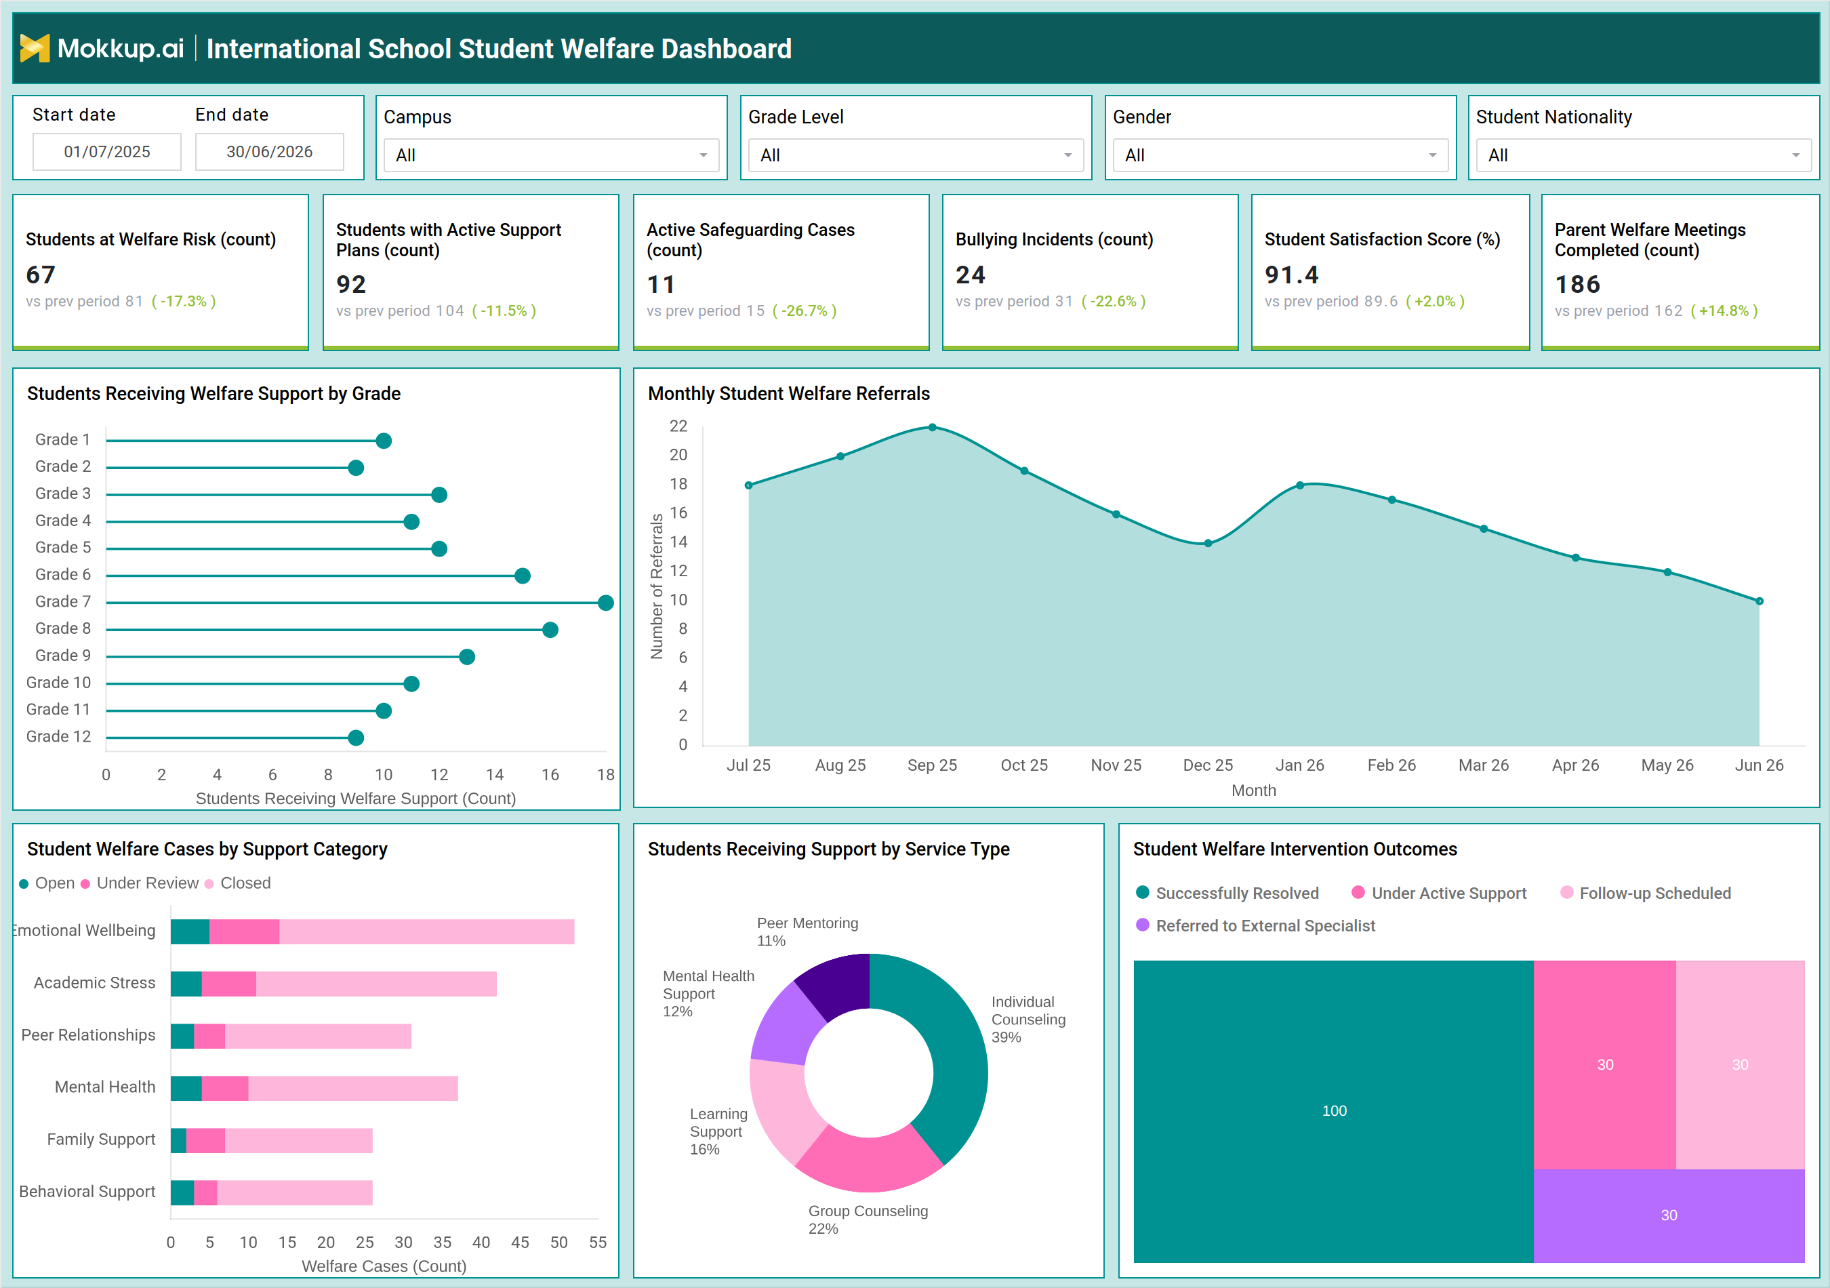Select the Students with Active Support Plans card

pos(470,272)
